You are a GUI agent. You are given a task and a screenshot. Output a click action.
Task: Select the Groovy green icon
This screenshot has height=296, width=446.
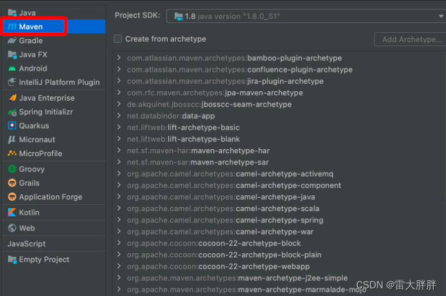[x=12, y=169]
